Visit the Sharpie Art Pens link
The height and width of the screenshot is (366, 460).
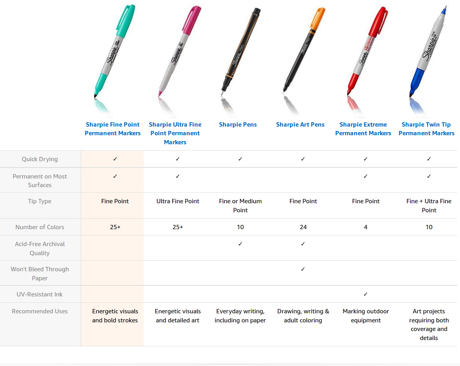tap(300, 125)
